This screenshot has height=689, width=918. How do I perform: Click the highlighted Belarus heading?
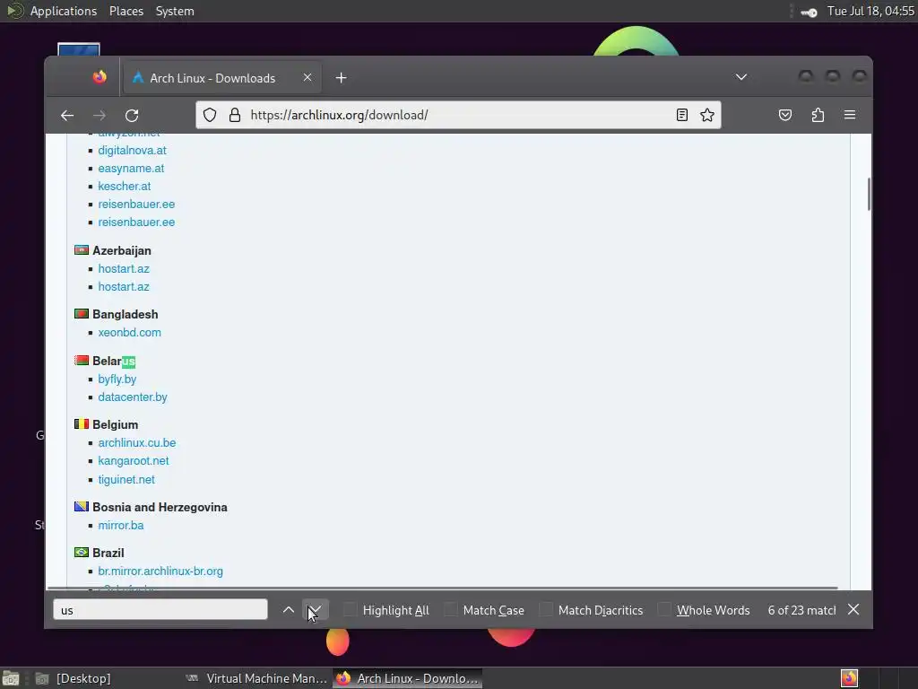114,361
